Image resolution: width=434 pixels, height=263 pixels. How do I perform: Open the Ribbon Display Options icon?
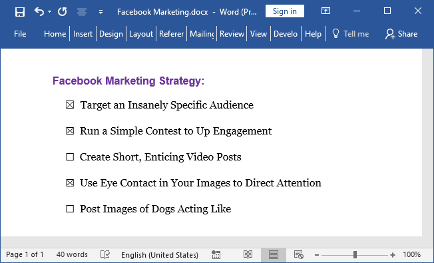[x=325, y=11]
